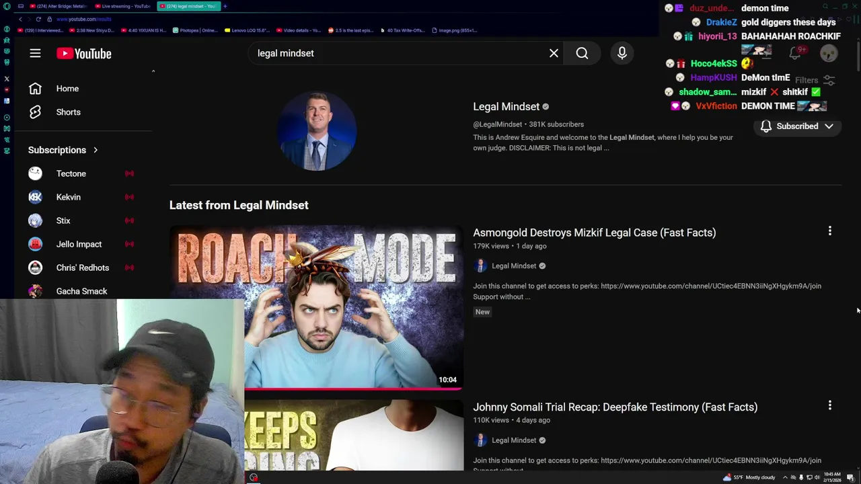This screenshot has height=484, width=861.
Task: Open Johnny Somali Trial Recap video title
Action: [x=615, y=407]
